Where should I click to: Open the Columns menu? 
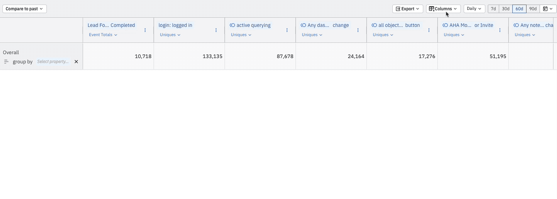(443, 9)
